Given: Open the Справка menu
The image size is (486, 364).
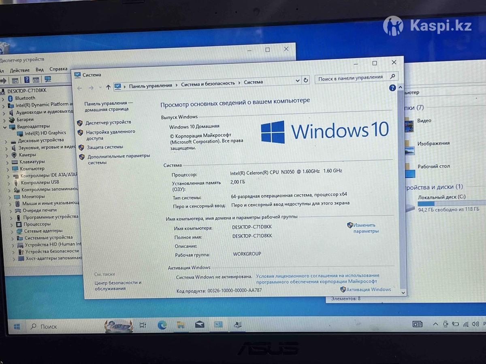Looking at the screenshot, I should pos(58,69).
